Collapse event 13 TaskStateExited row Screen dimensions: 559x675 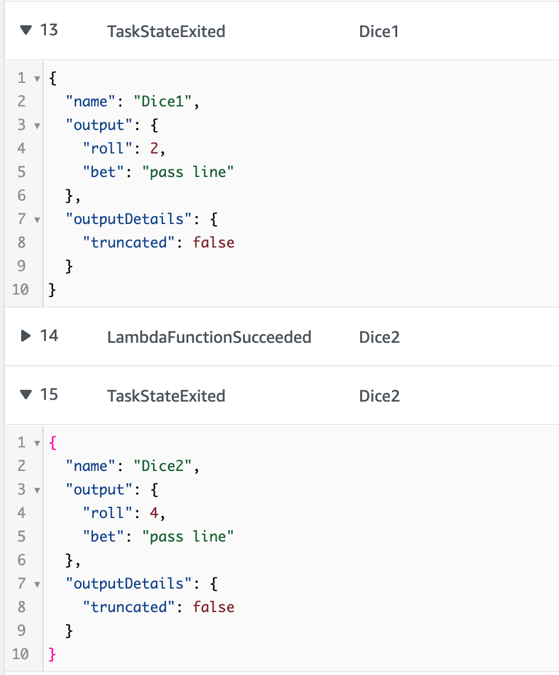pos(26,30)
